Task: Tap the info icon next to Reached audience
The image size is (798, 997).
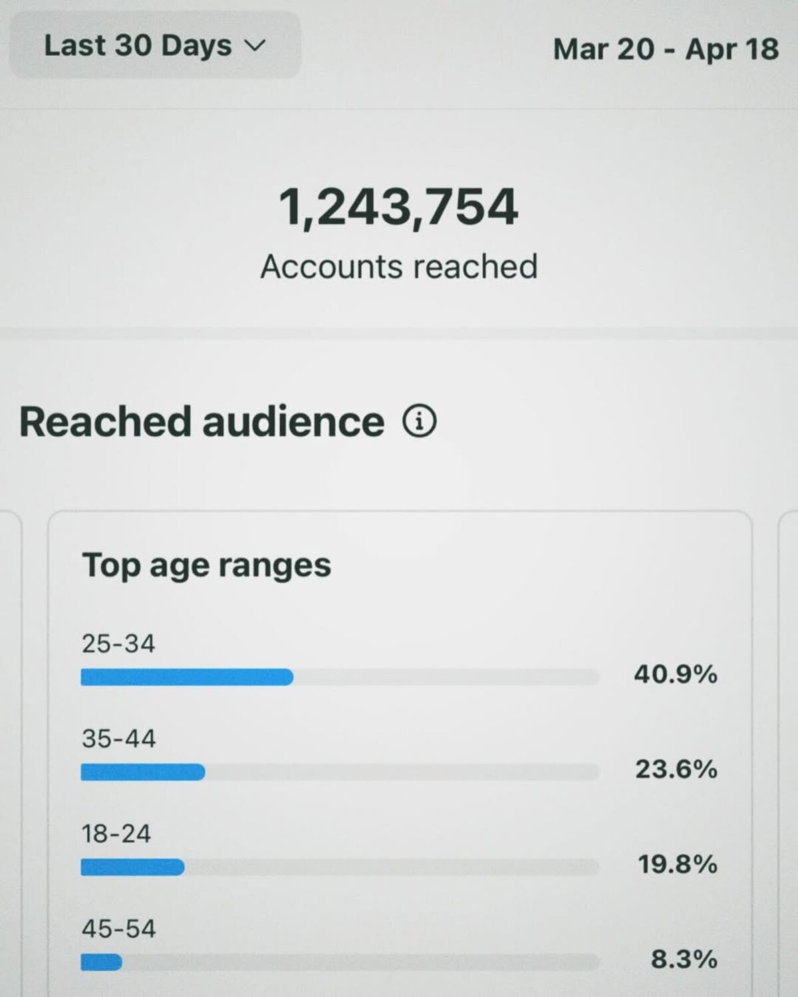Action: pyautogui.click(x=420, y=421)
